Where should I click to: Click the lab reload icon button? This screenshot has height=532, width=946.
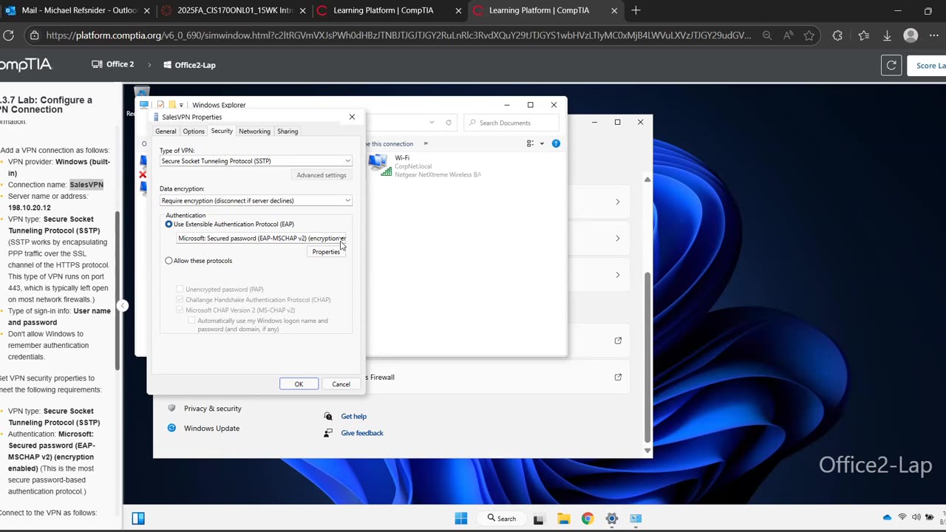pyautogui.click(x=891, y=65)
